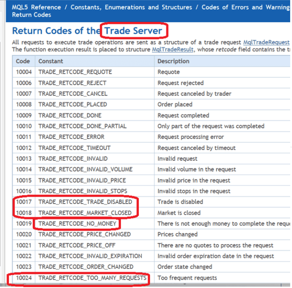Select TRADE_RETCODE_CANCEL constant

coord(73,94)
